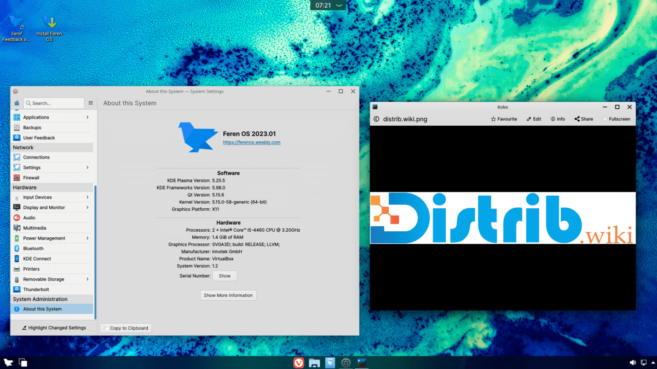Switch Koko to Fullscreen
657x369 pixels.
pos(616,119)
